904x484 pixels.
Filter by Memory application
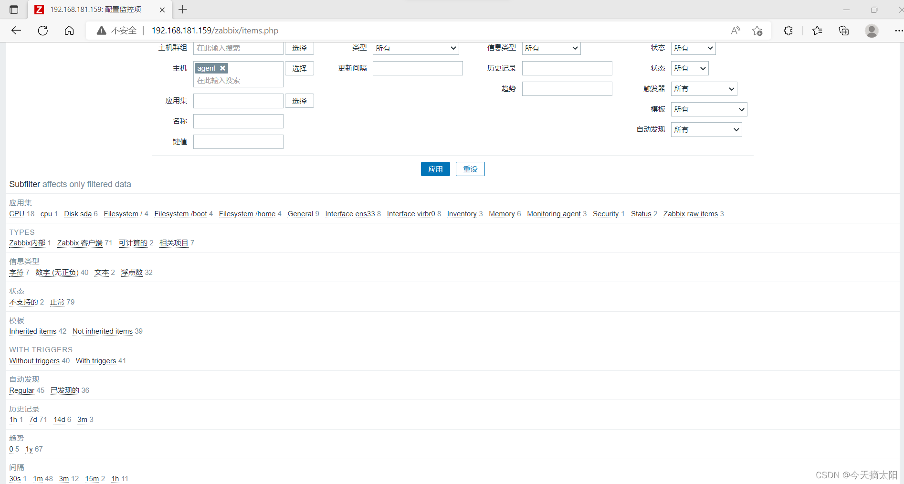502,214
